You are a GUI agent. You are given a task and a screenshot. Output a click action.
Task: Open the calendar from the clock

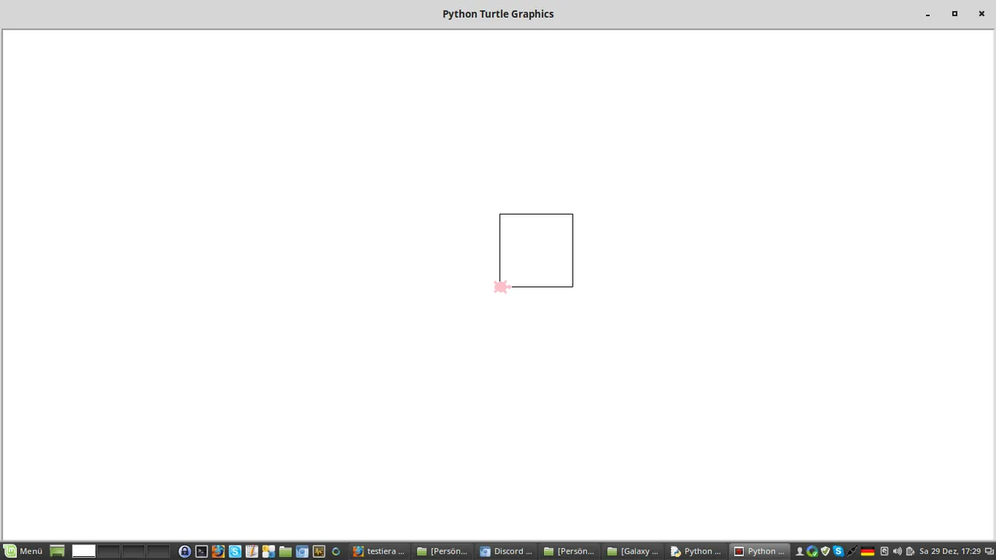949,551
